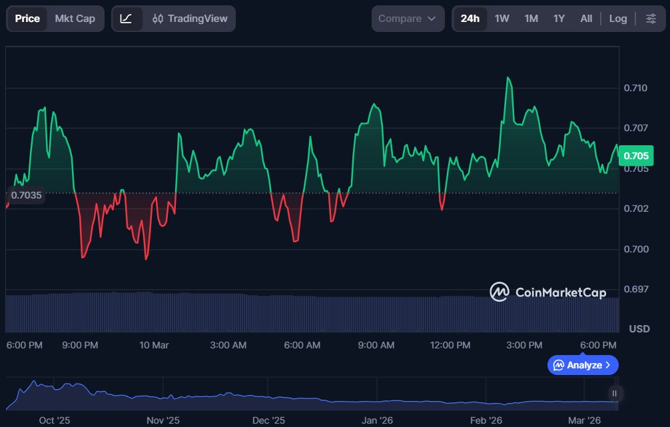The image size is (670, 427).
Task: Click Jan '26 on the overview timeline
Action: pyautogui.click(x=377, y=420)
